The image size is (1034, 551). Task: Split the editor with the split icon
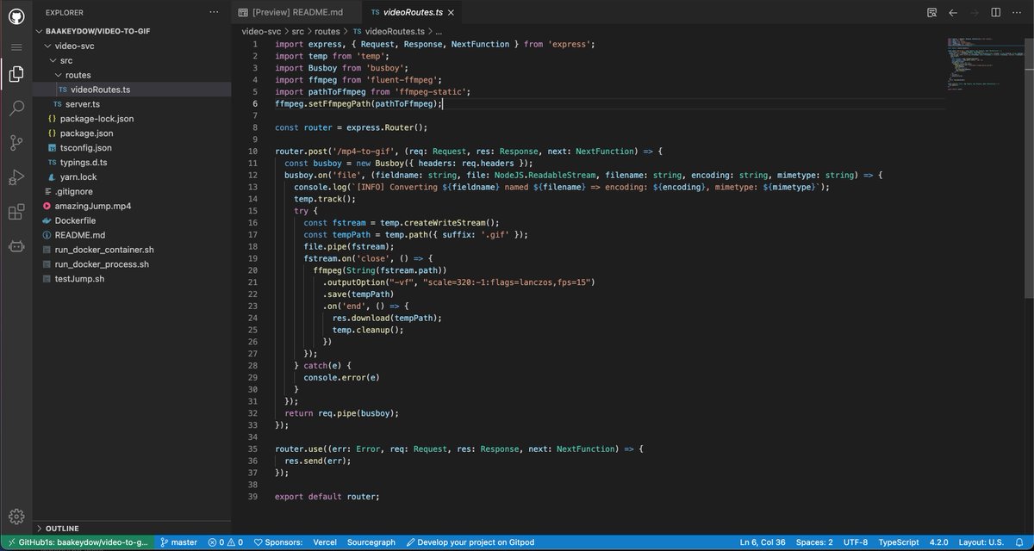click(x=996, y=13)
